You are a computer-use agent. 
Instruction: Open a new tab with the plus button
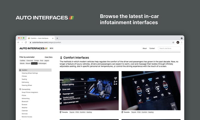(x=57, y=38)
